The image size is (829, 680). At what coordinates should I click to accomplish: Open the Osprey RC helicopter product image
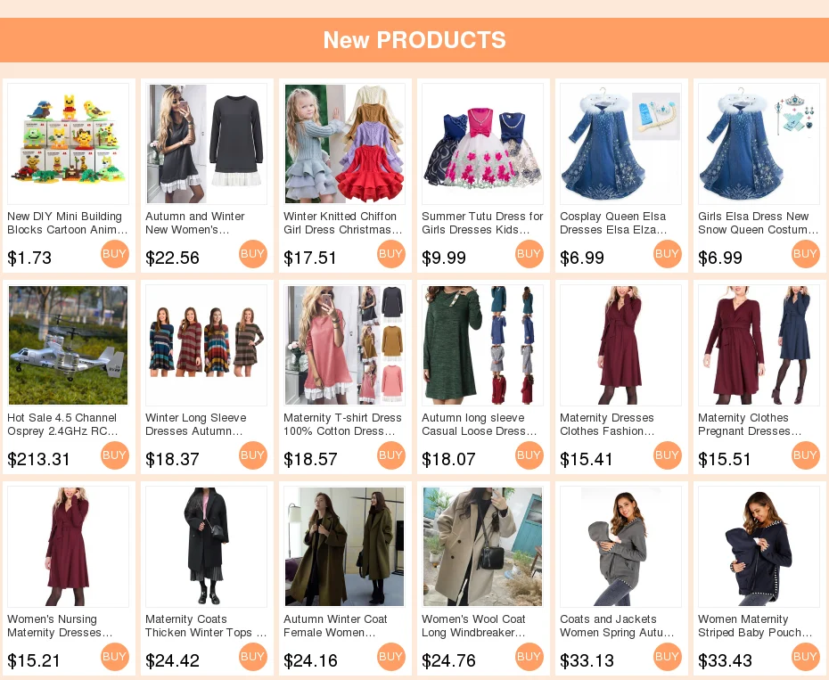coord(69,345)
